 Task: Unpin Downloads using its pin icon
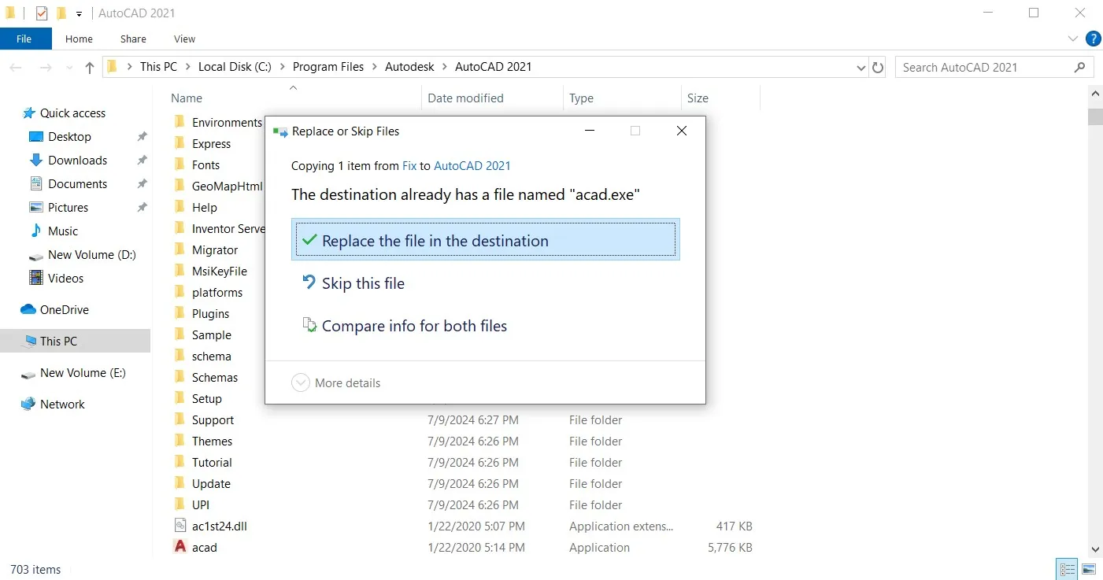coord(142,160)
